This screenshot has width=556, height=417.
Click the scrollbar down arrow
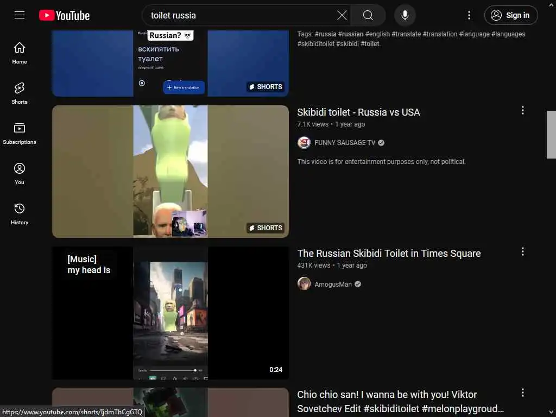pos(551,412)
